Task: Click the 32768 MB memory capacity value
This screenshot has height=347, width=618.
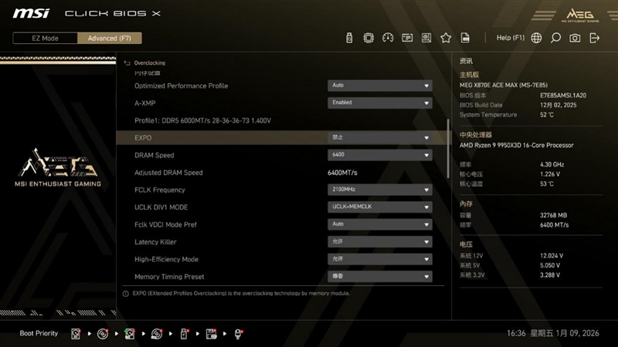Action: point(553,215)
